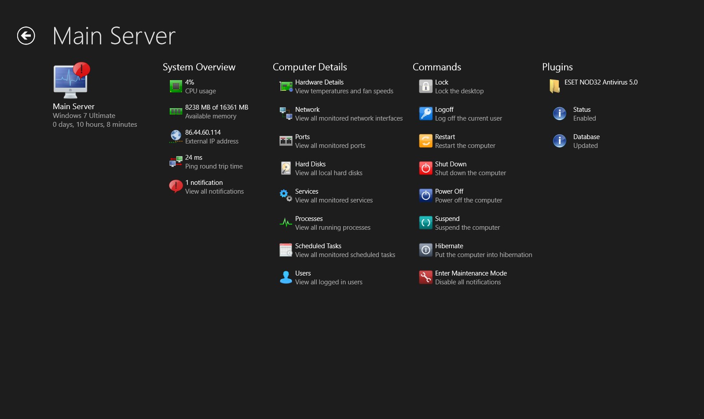The width and height of the screenshot is (704, 419).
Task: Click the orange Restart icon
Action: tap(426, 141)
